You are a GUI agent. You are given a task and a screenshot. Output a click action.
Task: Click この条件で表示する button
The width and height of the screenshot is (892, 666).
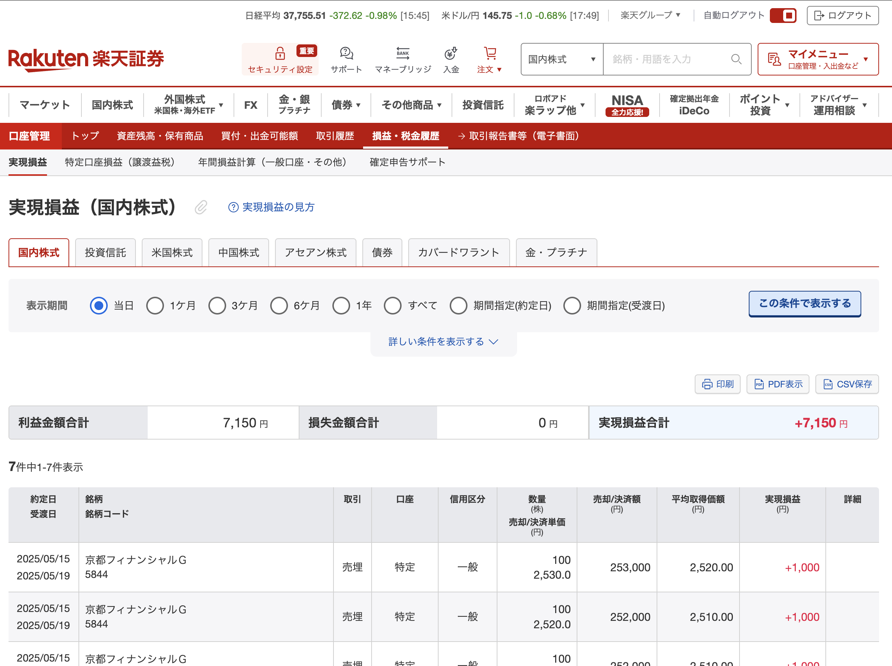(x=805, y=303)
